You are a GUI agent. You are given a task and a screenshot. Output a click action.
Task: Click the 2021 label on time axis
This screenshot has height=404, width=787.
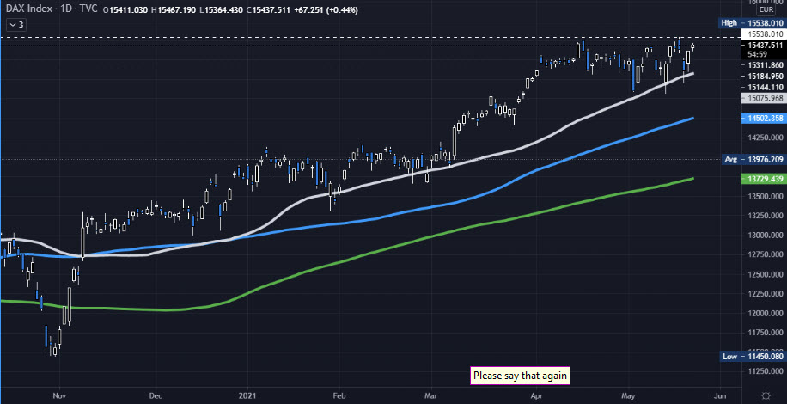coord(248,398)
